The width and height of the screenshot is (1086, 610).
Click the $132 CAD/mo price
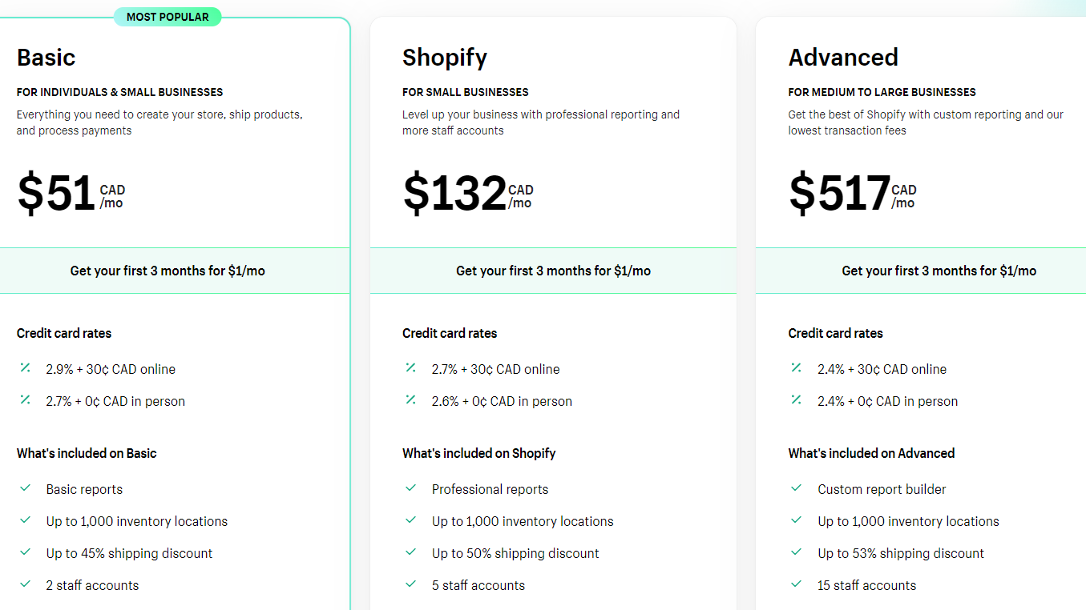[467, 195]
